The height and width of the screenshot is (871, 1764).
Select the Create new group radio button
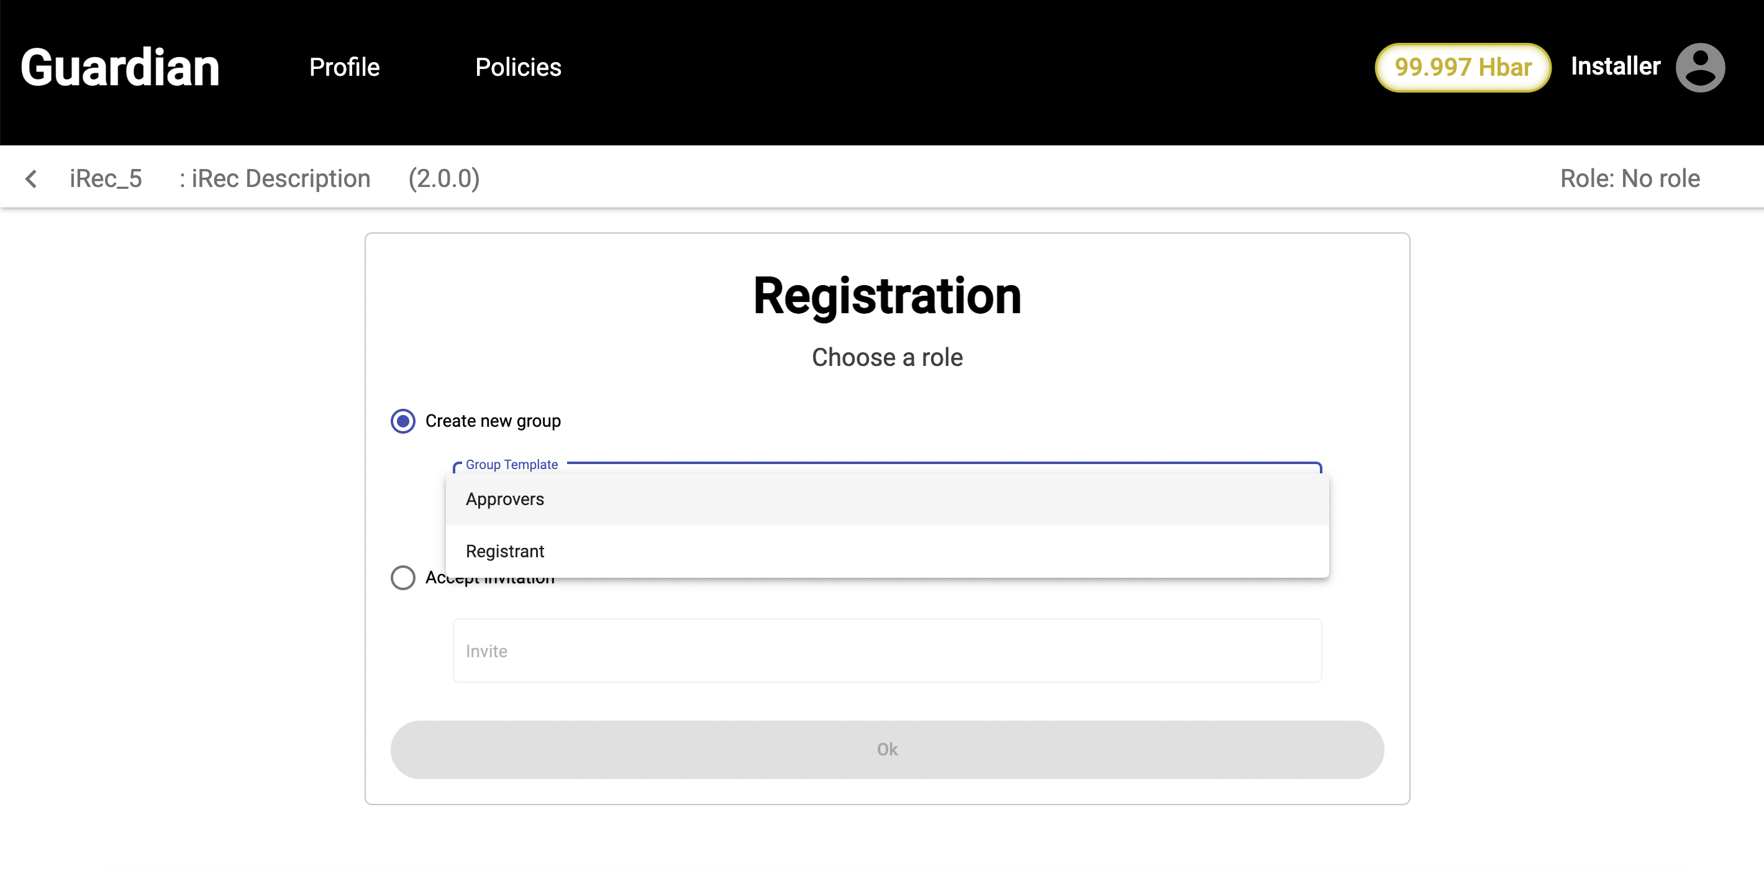(x=402, y=421)
